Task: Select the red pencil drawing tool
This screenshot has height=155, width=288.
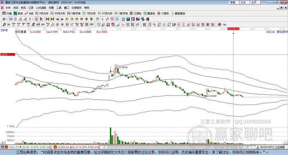Action: coord(4,24)
